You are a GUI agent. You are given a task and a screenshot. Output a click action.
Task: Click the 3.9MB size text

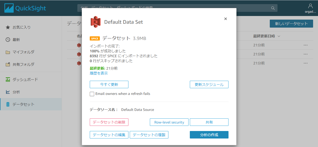(140, 38)
